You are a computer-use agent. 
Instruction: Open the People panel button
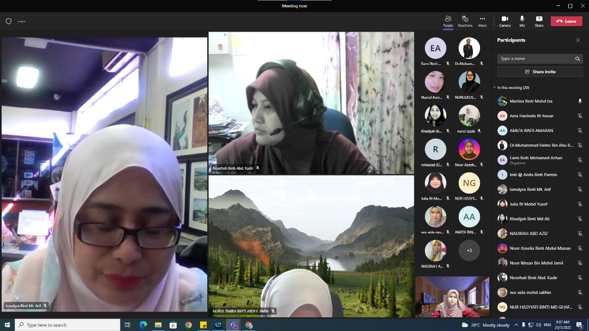coord(448,21)
